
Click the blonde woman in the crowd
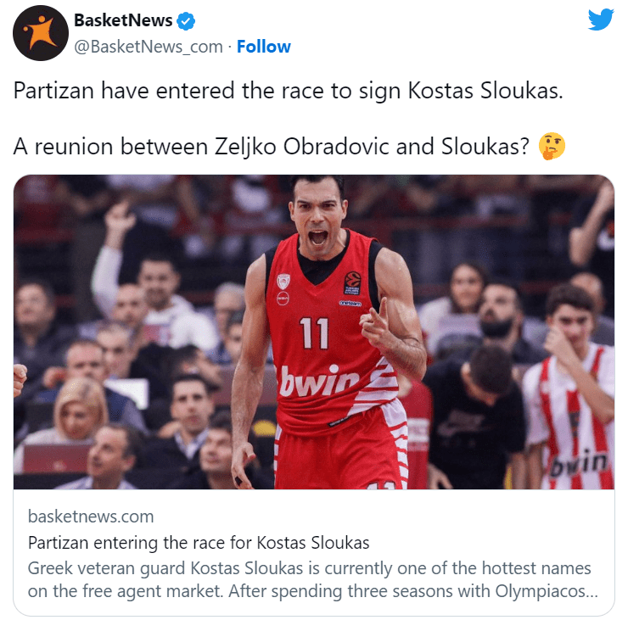pyautogui.click(x=78, y=411)
